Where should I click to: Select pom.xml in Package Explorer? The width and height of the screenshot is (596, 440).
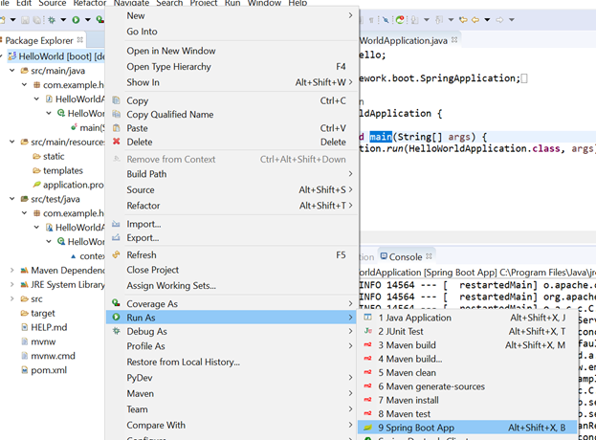(x=44, y=370)
